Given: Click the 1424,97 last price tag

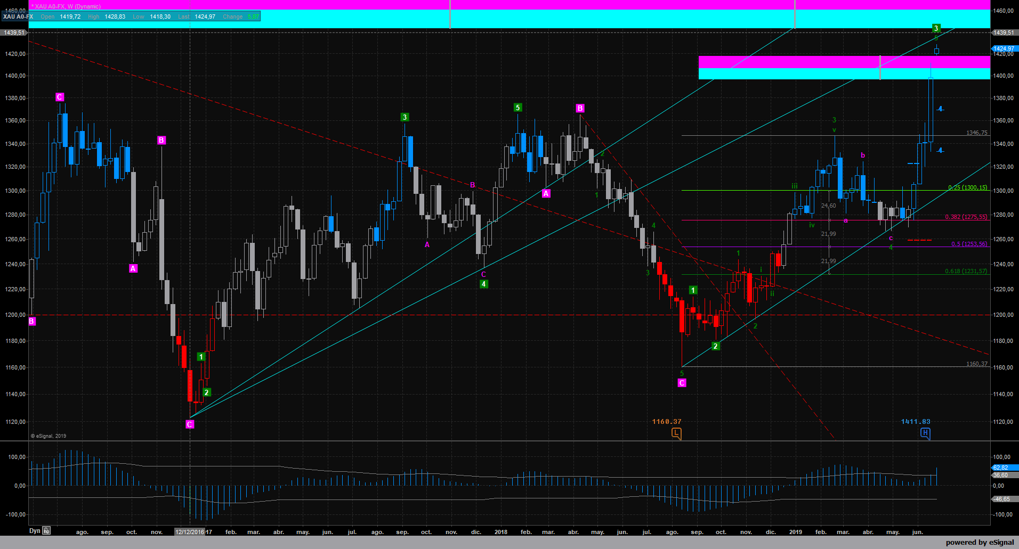Looking at the screenshot, I should pos(1004,48).
